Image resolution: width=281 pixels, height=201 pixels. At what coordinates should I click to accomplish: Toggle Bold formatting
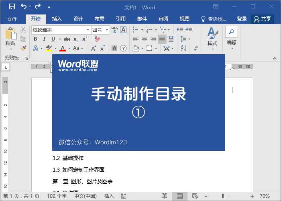coord(35,39)
